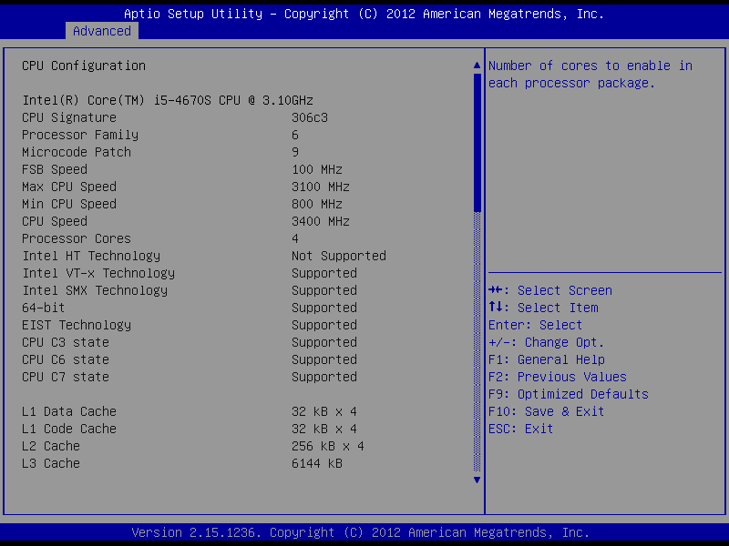Click the F10: Save & Exit hint

[546, 411]
